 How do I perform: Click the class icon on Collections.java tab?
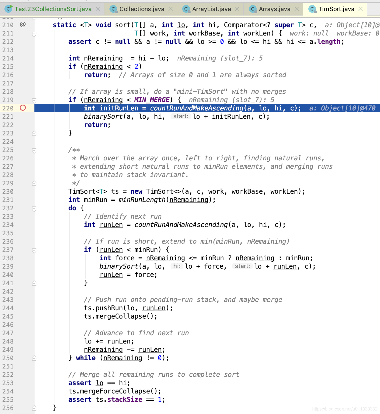(x=113, y=9)
